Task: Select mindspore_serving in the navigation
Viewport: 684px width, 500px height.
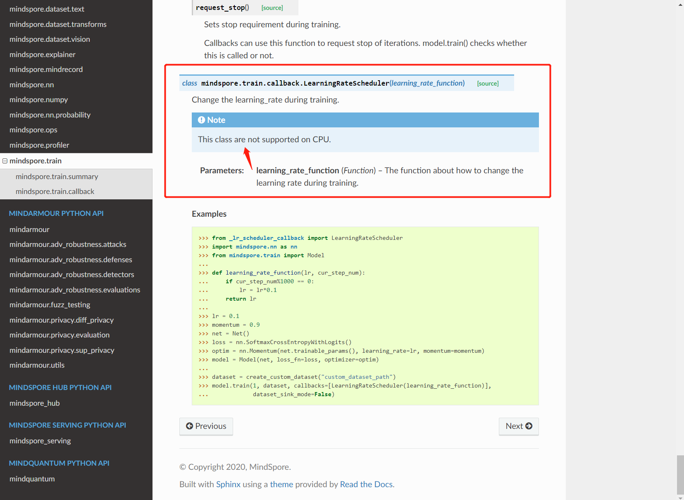Action: 40,441
